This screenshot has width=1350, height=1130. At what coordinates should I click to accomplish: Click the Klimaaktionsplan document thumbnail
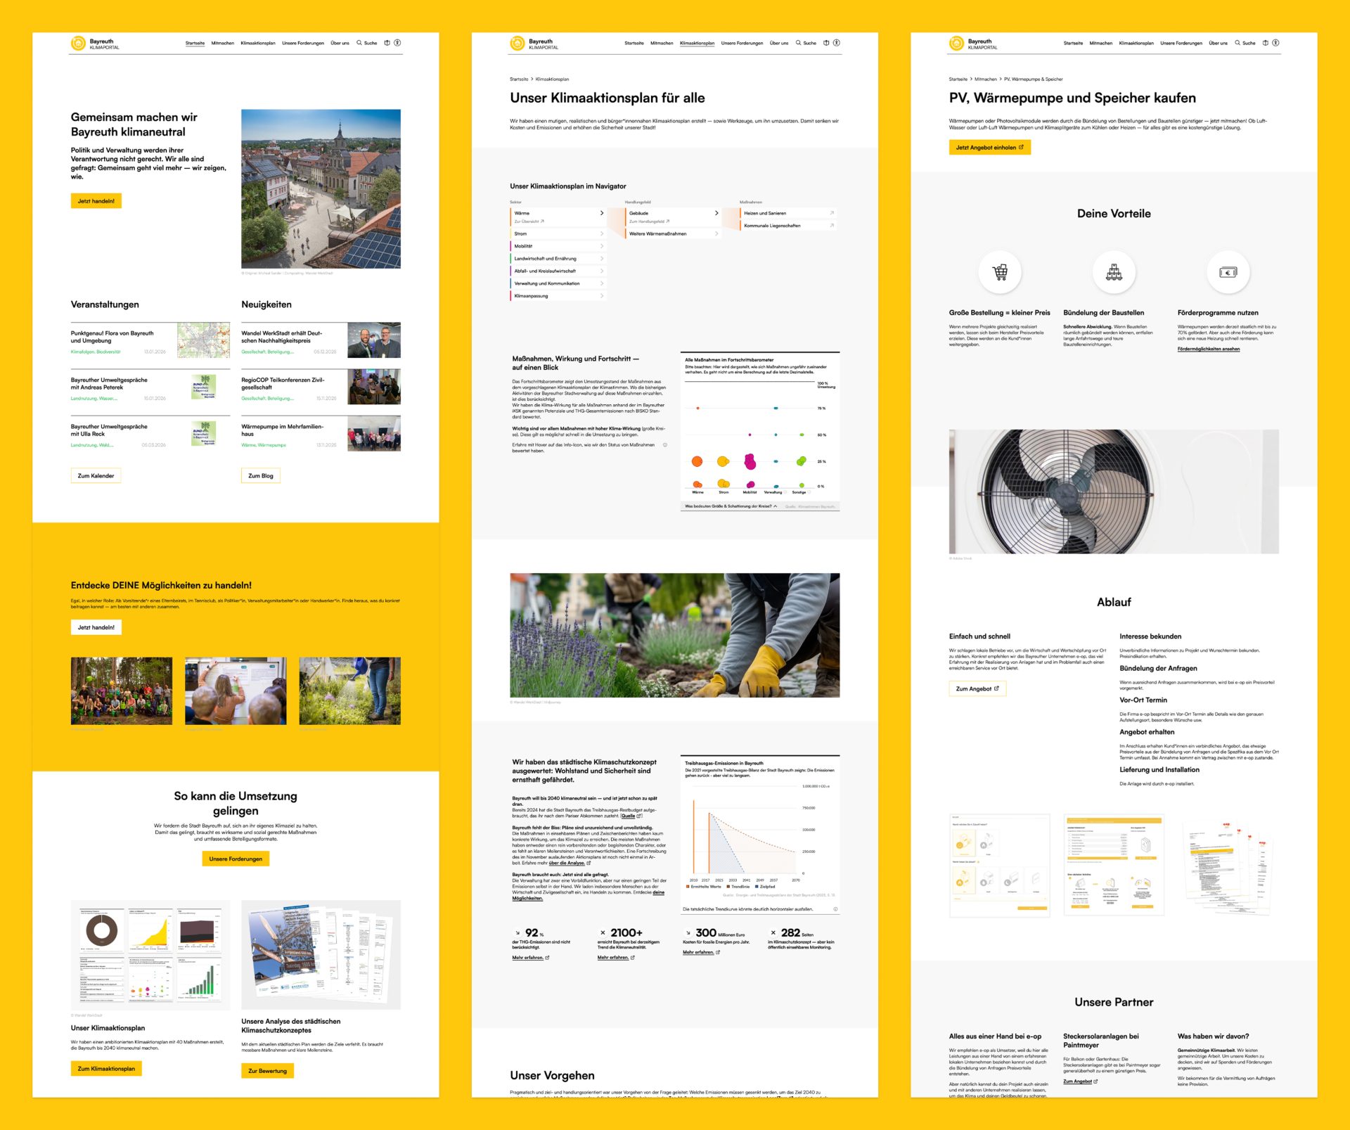click(148, 954)
